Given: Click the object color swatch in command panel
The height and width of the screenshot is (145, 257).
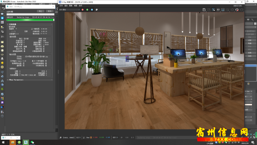Looking at the screenshot, I should (255, 24).
